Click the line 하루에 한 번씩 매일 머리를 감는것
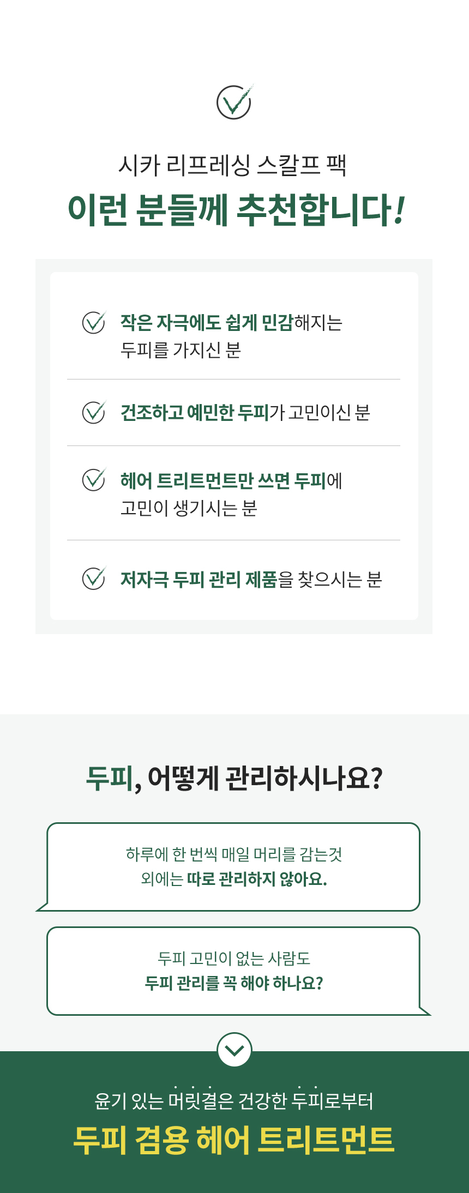The height and width of the screenshot is (1193, 469). 234,854
